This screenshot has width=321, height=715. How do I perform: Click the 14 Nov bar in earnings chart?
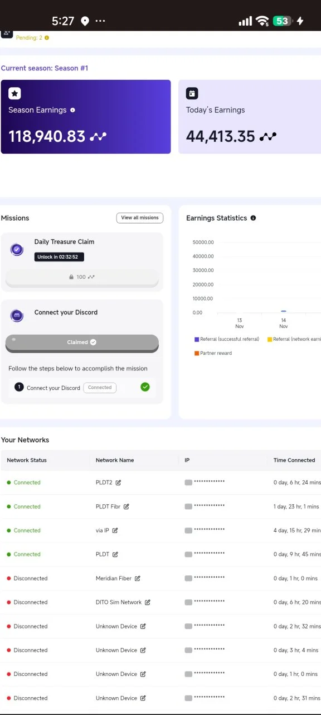click(284, 312)
